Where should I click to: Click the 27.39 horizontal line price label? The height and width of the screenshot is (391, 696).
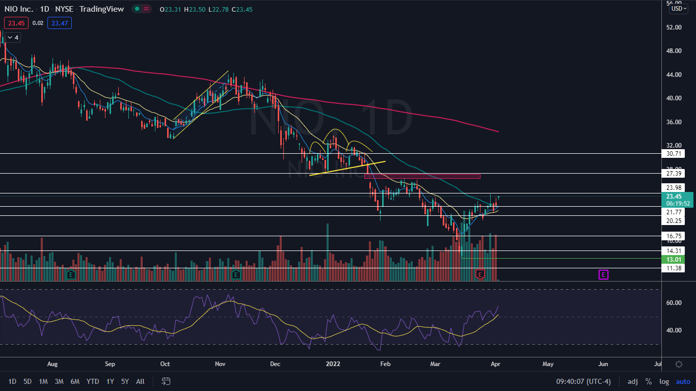pyautogui.click(x=674, y=174)
